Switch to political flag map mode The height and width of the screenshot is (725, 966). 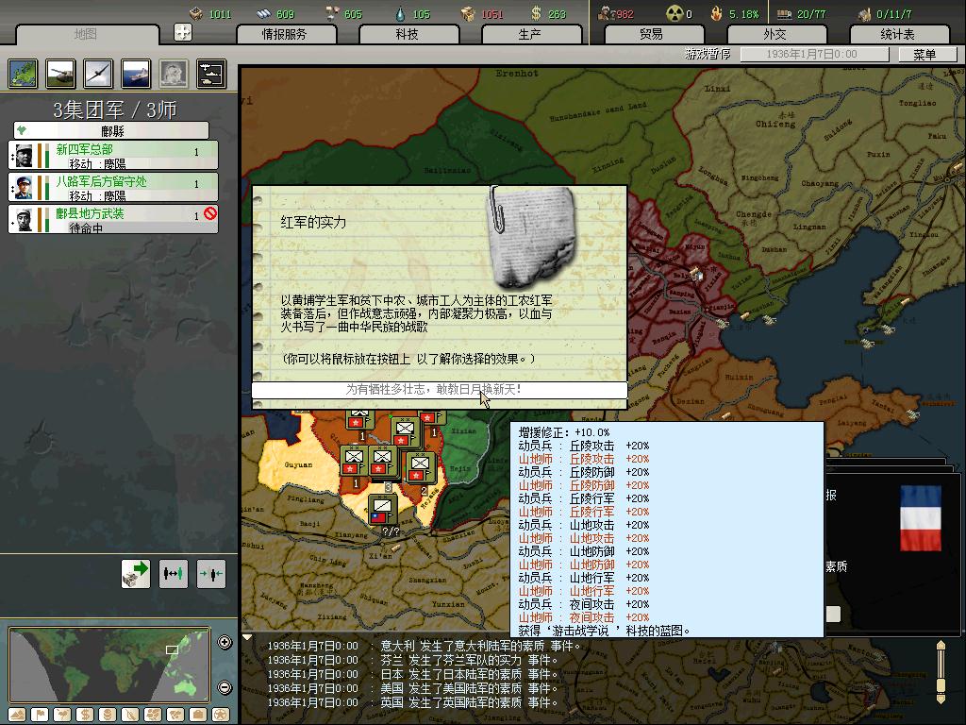point(40,715)
